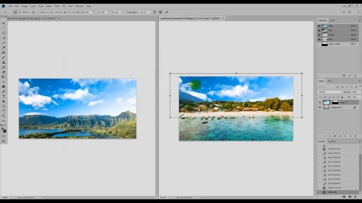Screen dimensions: 362x203
Task: Hide Layer 1 in Layers panel
Action: (320, 103)
